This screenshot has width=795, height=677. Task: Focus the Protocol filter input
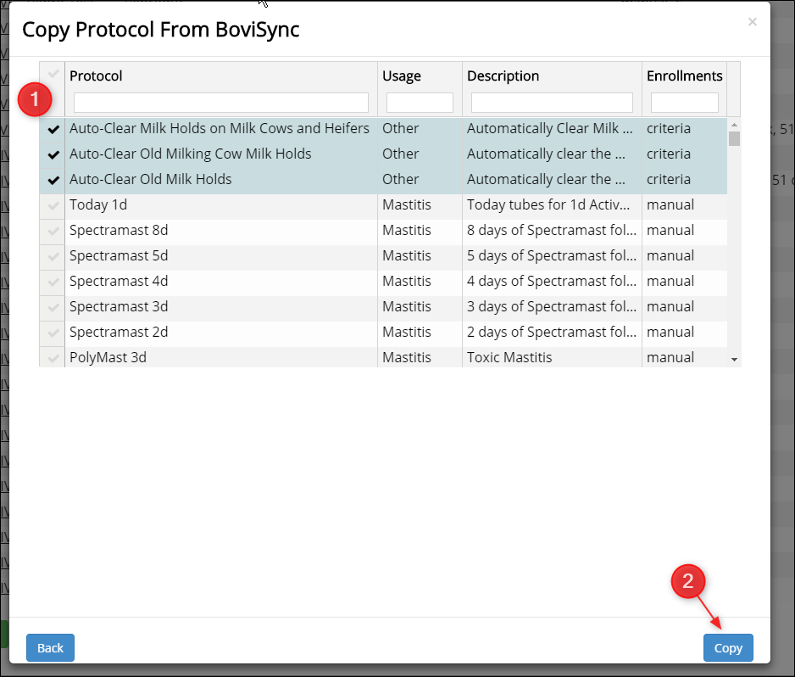point(221,103)
